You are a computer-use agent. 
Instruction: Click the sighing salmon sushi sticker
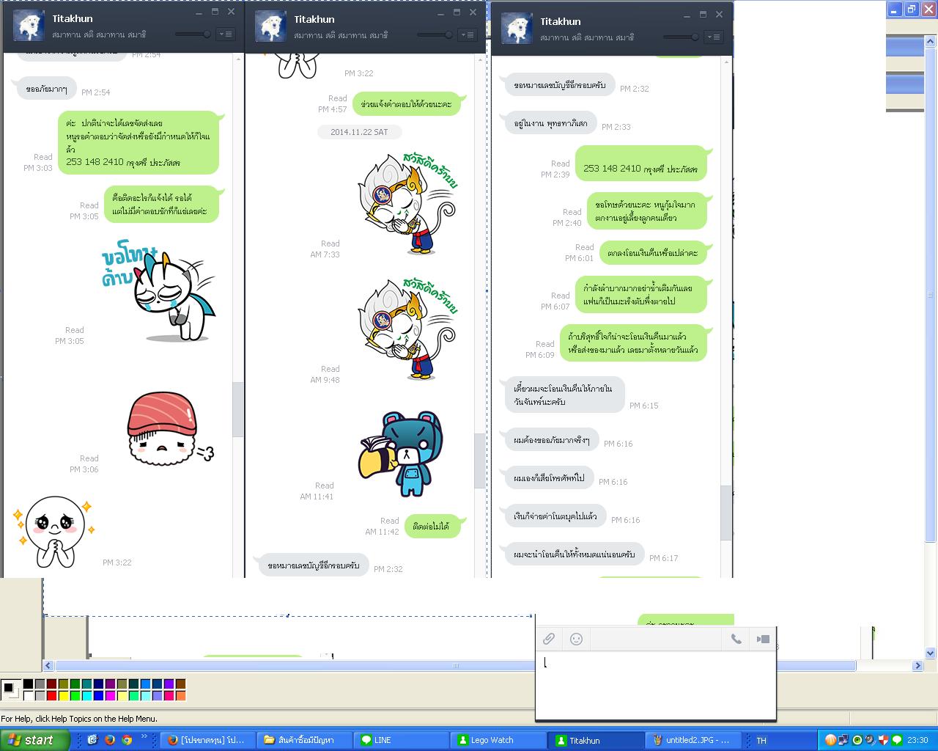pos(169,429)
